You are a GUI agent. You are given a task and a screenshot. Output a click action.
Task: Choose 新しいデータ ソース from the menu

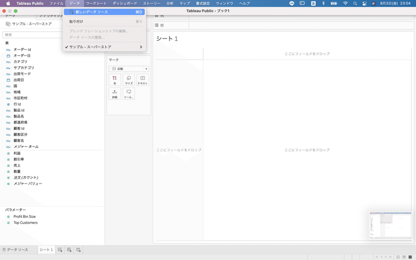[105, 12]
